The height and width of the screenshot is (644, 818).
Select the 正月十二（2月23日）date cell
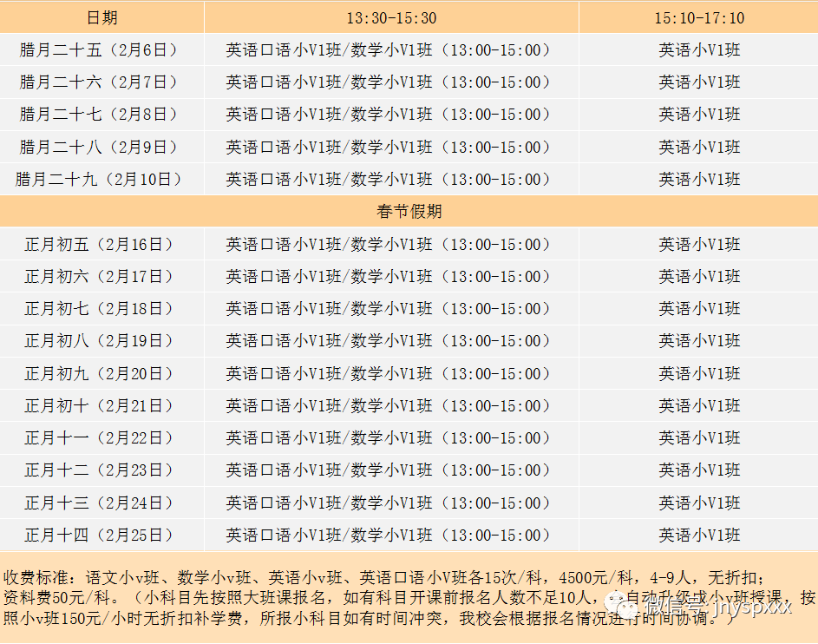point(102,470)
